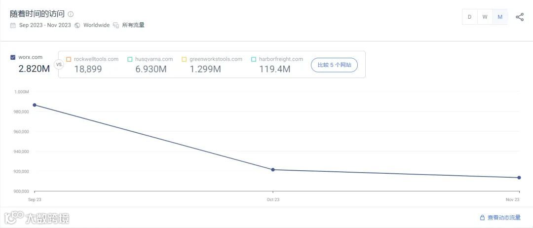The width and height of the screenshot is (533, 228).
Task: Click the Sep 23 data point on chart
Action: pos(35,105)
